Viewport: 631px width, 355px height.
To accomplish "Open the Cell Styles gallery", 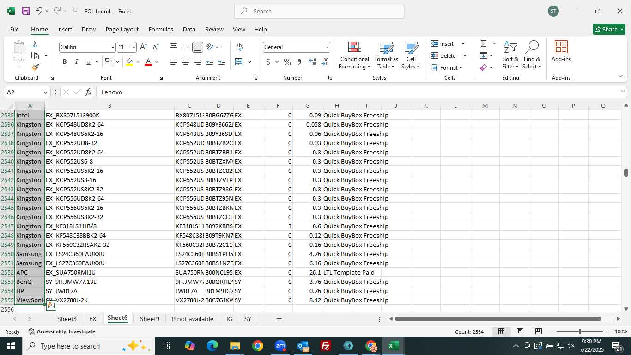I will pos(411,55).
